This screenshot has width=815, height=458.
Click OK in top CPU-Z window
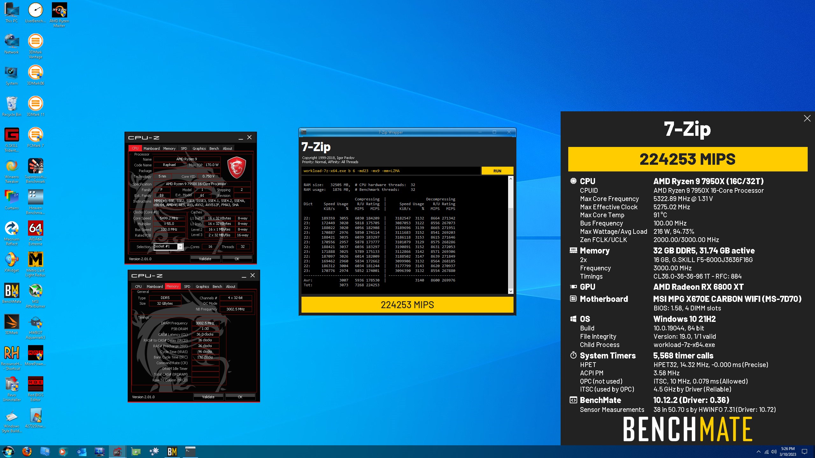tap(237, 259)
